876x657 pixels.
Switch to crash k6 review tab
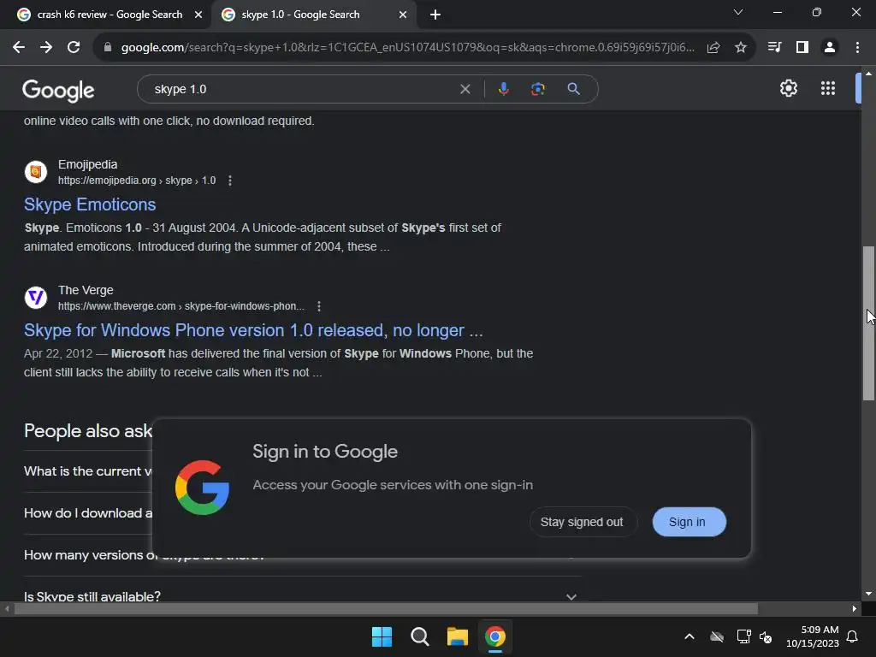click(109, 15)
